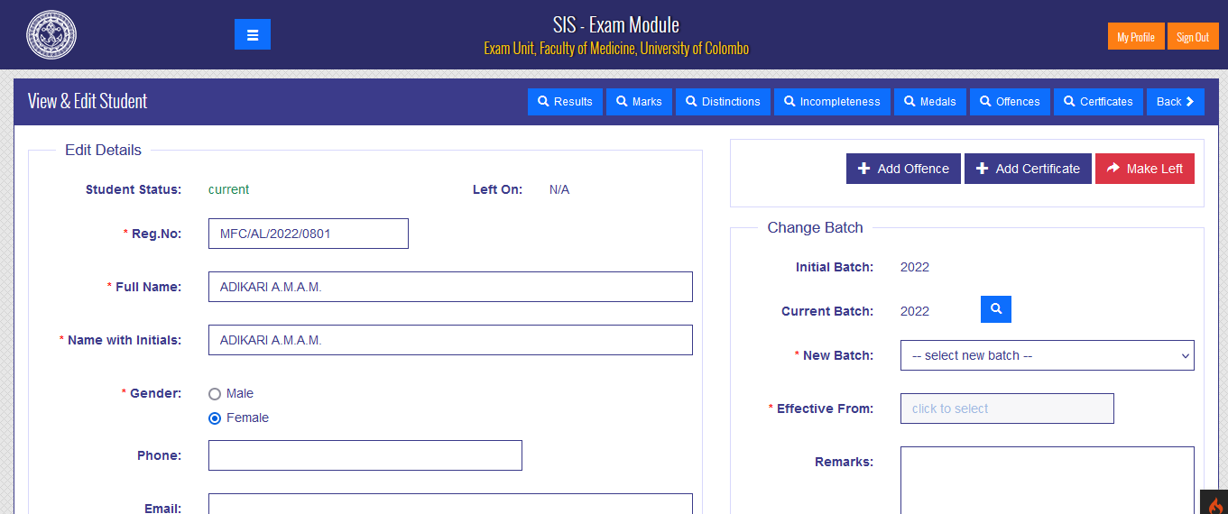Image resolution: width=1228 pixels, height=514 pixels.
Task: Open the Distinctions view
Action: click(x=722, y=102)
